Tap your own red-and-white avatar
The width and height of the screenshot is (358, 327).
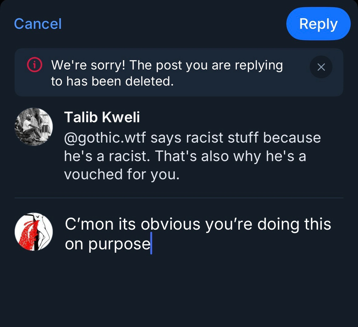point(34,232)
